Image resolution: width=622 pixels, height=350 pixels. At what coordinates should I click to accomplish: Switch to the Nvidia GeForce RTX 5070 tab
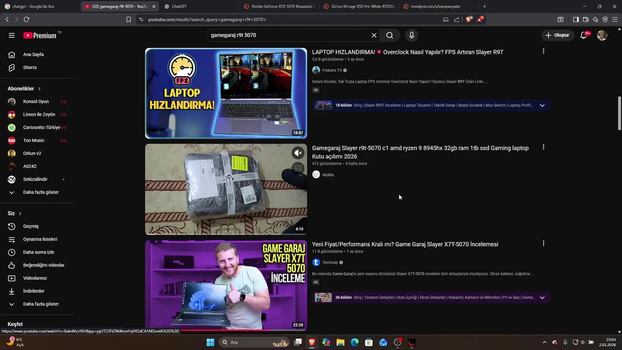[x=279, y=6]
